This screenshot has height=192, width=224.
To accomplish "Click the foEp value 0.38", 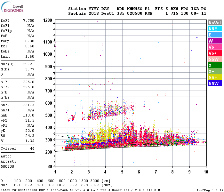I will click(x=30, y=41).
